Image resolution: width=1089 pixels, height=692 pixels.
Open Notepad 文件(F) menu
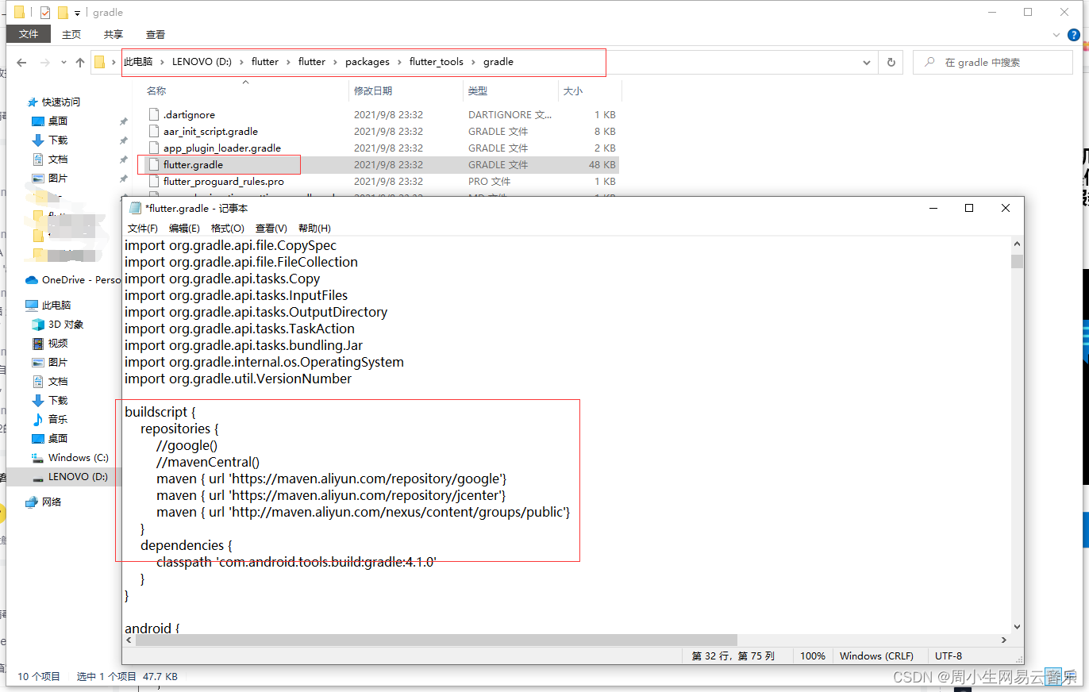[x=143, y=229]
